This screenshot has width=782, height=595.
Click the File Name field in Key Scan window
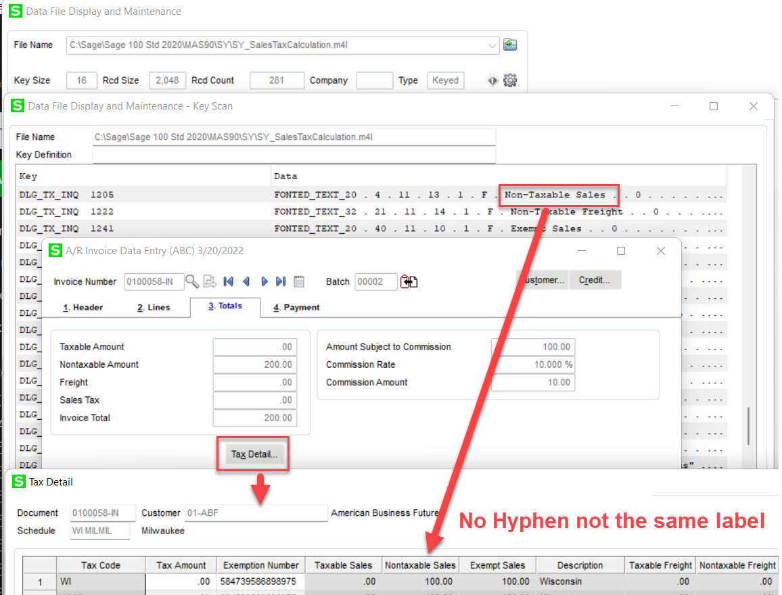[294, 137]
